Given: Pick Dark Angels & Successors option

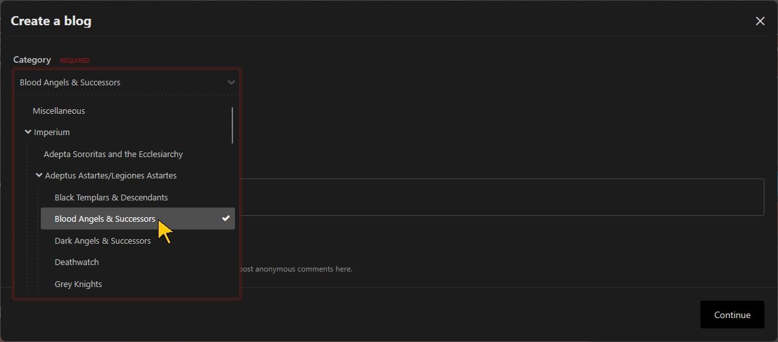Looking at the screenshot, I should 103,240.
